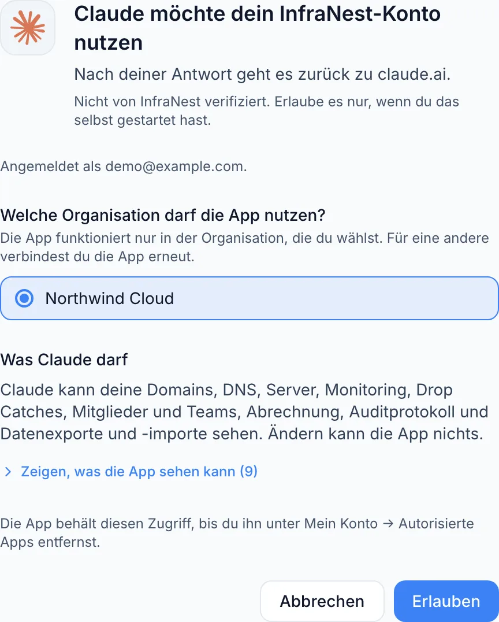Click the chevron beside 'Zeigen, was die App'
The height and width of the screenshot is (622, 499).
point(8,472)
